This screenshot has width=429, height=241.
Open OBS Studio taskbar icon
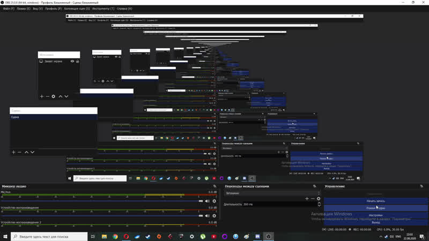pos(269,237)
